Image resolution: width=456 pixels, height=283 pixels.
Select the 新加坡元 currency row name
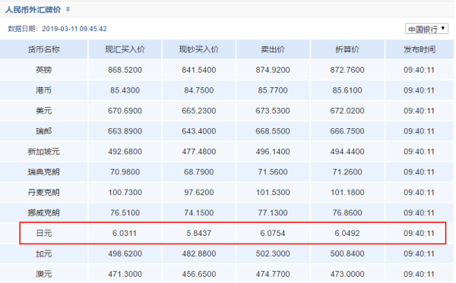(43, 152)
